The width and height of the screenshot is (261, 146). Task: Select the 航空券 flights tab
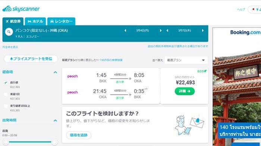[x=13, y=21]
